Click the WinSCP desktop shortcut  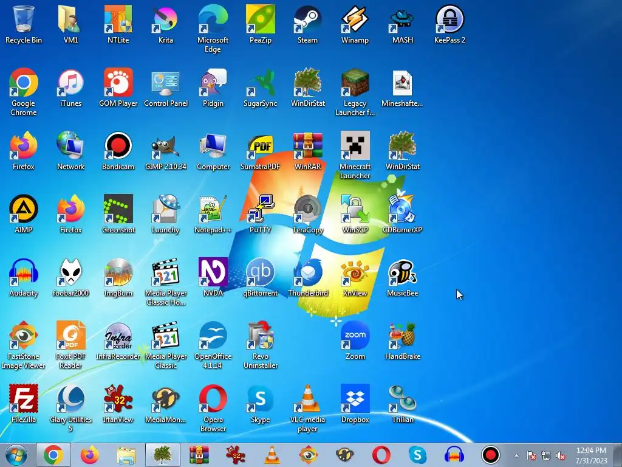coord(355,215)
